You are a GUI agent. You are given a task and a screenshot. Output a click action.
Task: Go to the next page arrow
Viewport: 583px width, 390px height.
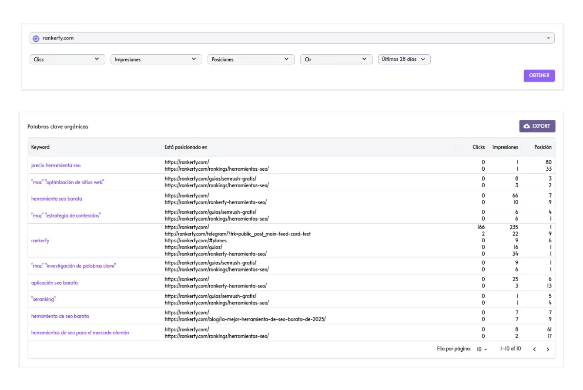pos(548,349)
